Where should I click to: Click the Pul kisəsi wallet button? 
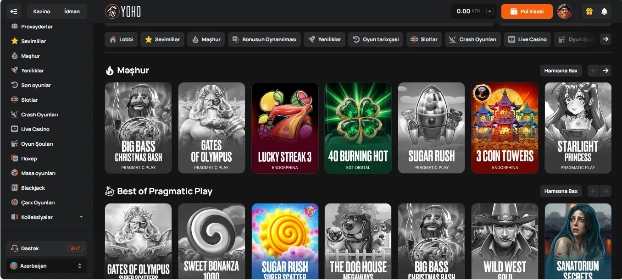point(527,11)
